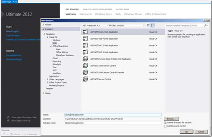This screenshot has height=137, width=212.
Task: Click the Search Installed Templates box
Action: (184, 25)
